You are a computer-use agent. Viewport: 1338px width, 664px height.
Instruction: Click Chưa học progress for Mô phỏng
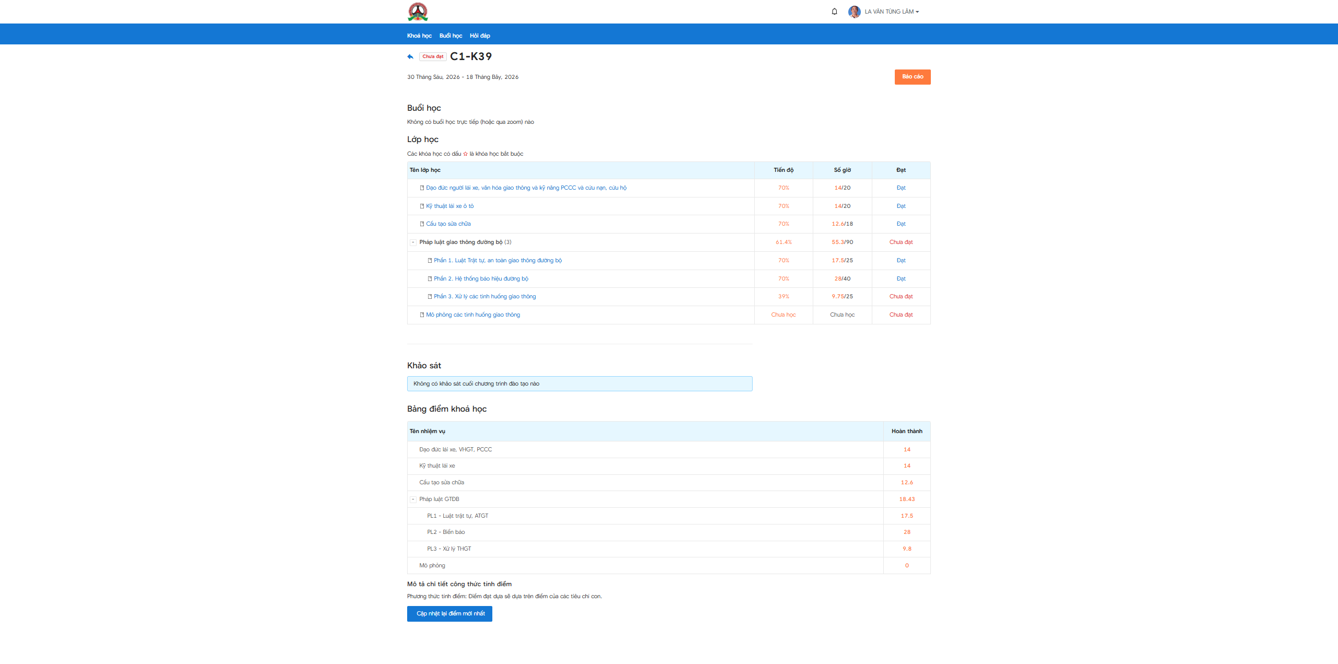point(783,315)
